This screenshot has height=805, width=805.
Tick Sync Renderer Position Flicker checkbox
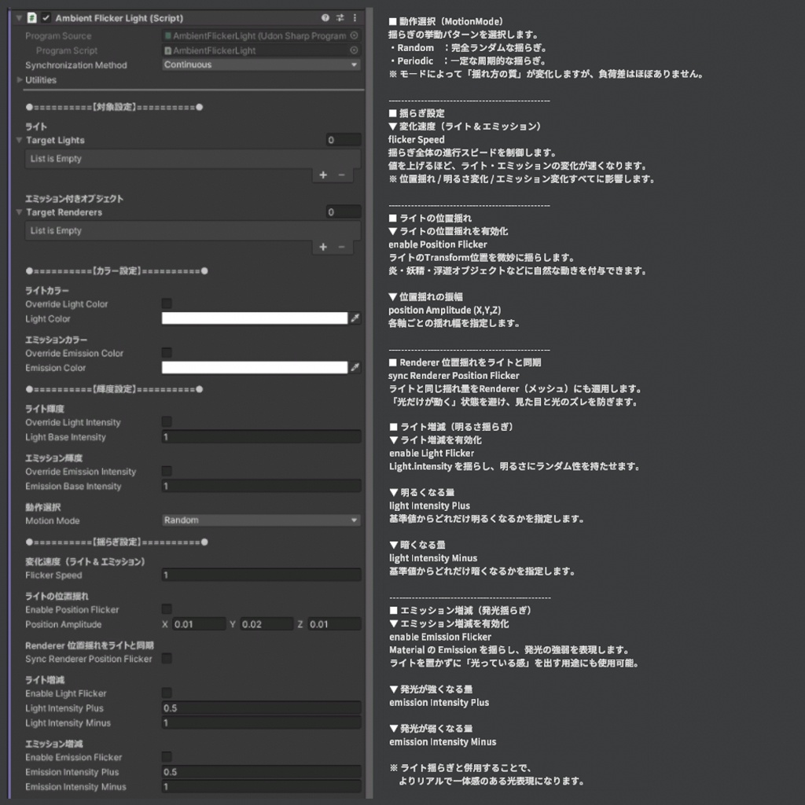point(167,659)
